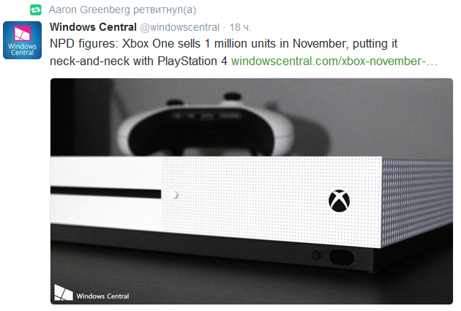This screenshot has width=461, height=311.
Task: Open the Windows Central account name
Action: (93, 27)
